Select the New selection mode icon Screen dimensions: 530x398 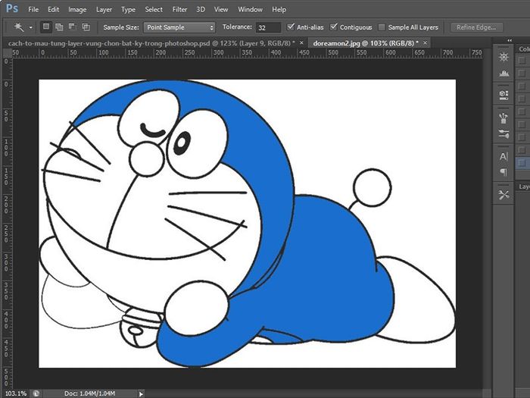(x=46, y=27)
